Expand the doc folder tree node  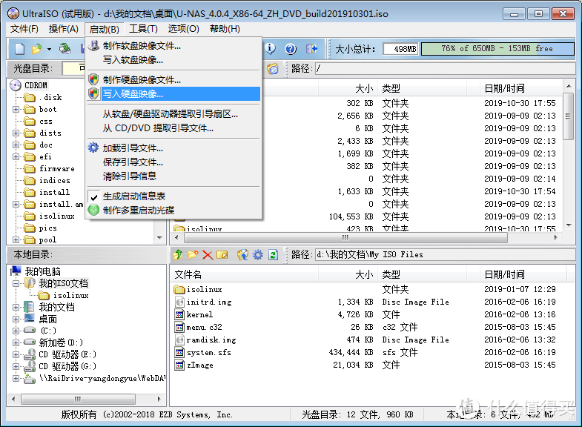pyautogui.click(x=16, y=145)
